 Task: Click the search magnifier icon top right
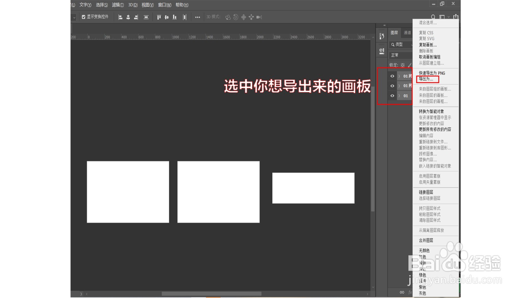point(433,17)
